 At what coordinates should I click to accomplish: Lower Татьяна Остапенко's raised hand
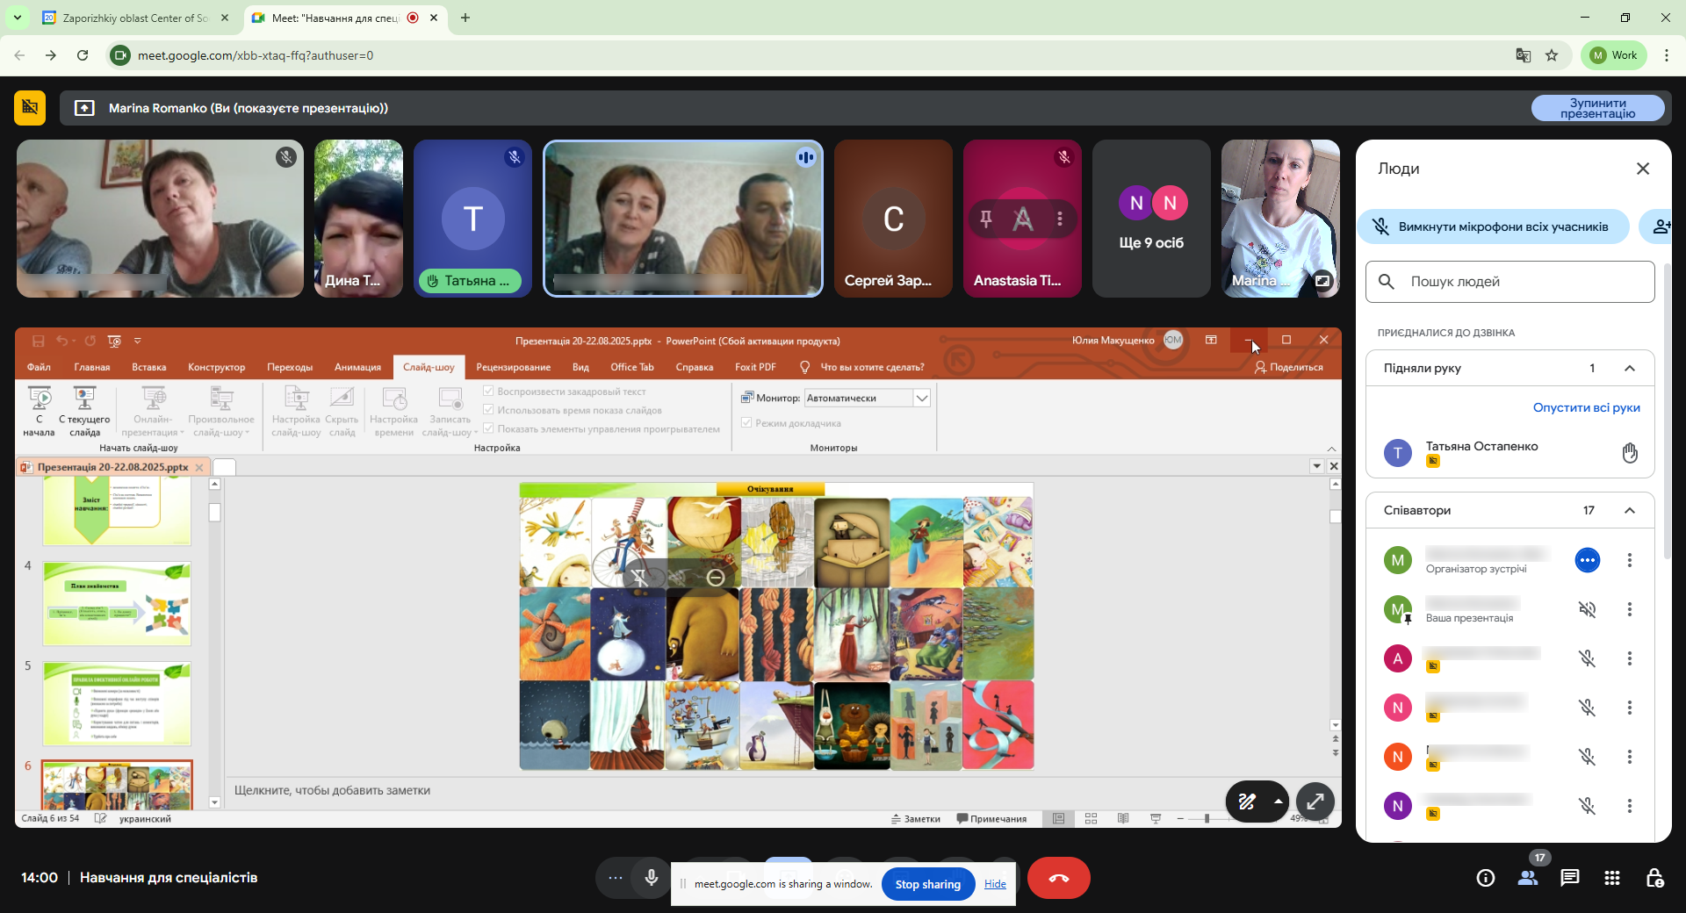click(1630, 453)
